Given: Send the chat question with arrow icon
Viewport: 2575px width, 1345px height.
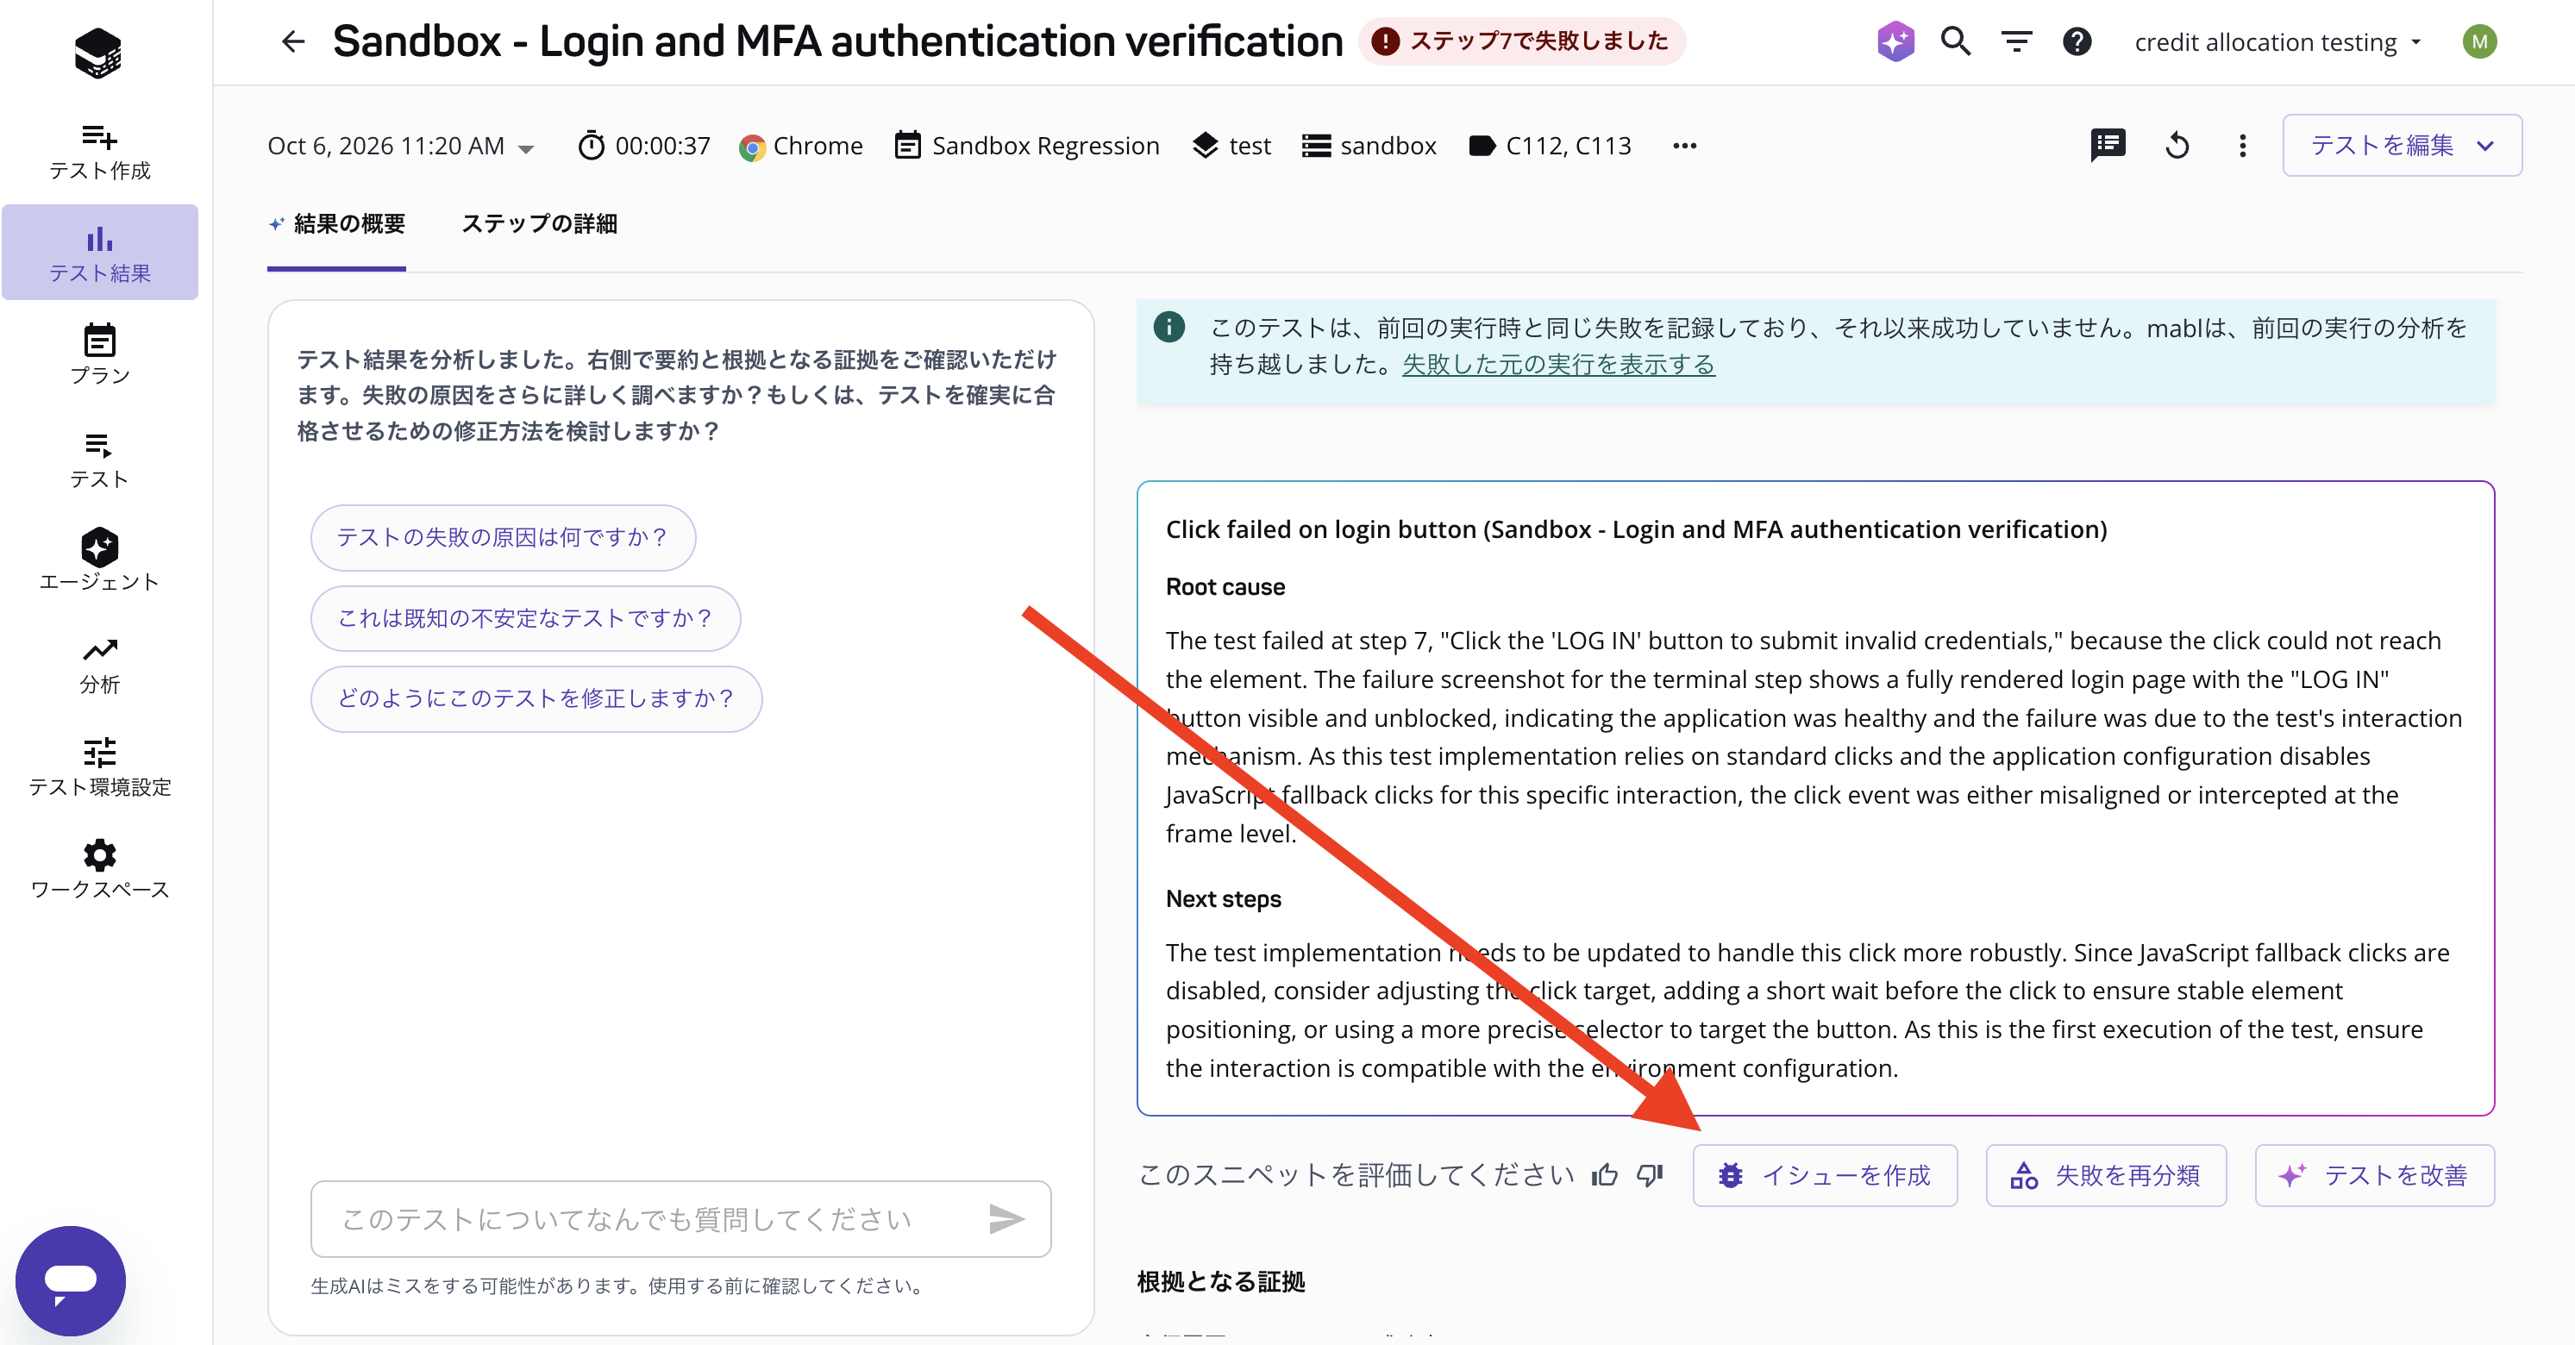Looking at the screenshot, I should click(1006, 1218).
